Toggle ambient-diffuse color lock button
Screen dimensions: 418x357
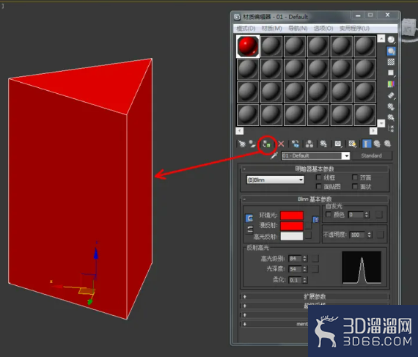click(249, 218)
